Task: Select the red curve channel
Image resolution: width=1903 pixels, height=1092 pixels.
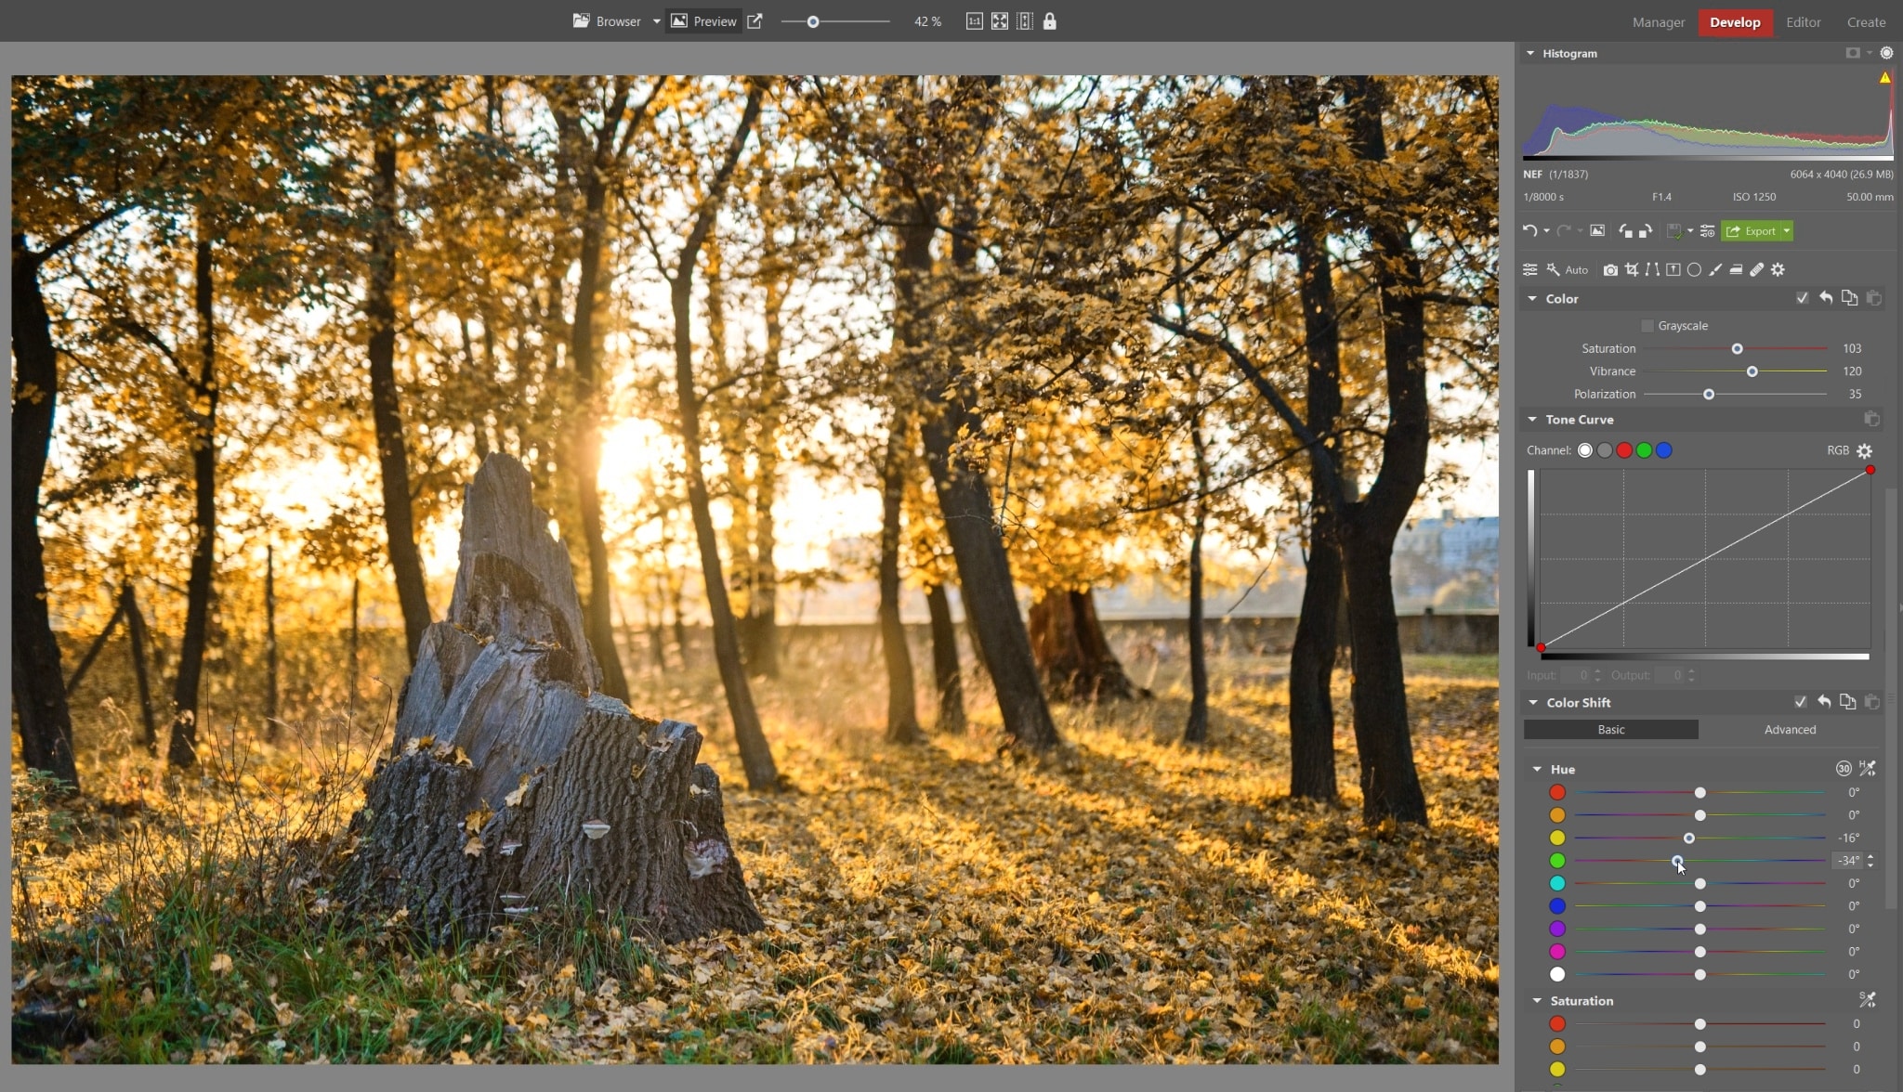Action: click(1624, 450)
